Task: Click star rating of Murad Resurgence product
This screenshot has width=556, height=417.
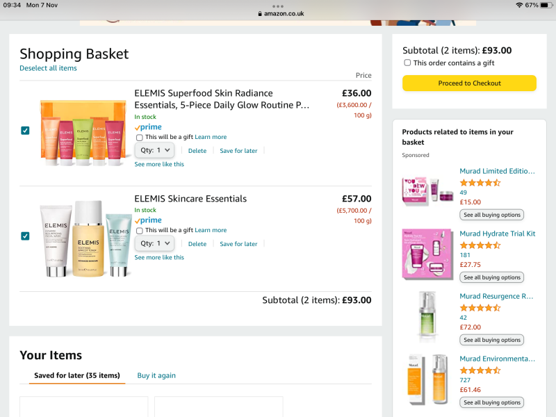Action: (x=480, y=308)
